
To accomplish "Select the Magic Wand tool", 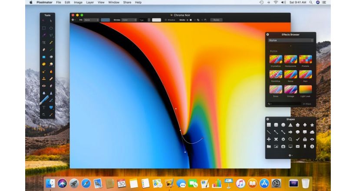I will coord(44,35).
